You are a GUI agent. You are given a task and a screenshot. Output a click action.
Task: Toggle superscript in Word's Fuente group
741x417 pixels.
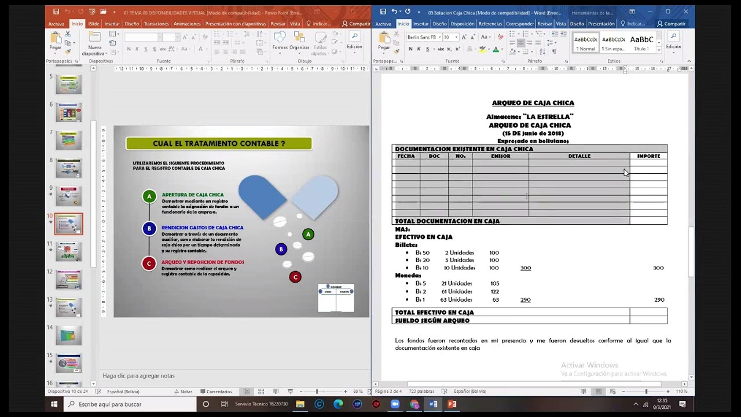457,49
